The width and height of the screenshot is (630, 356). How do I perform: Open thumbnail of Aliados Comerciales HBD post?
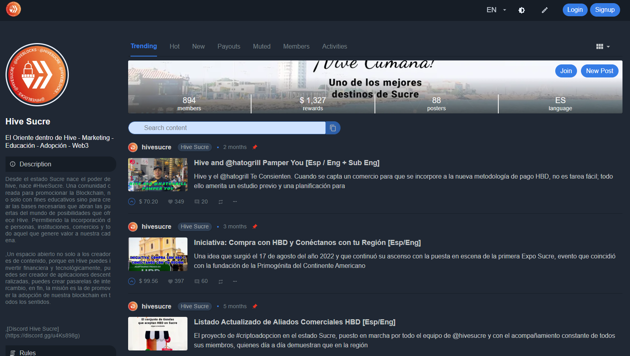coord(158,333)
